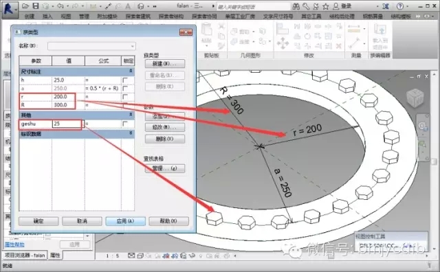The height and width of the screenshot is (272, 440).
Task: Click the R value cell 300.0
Action: point(68,105)
